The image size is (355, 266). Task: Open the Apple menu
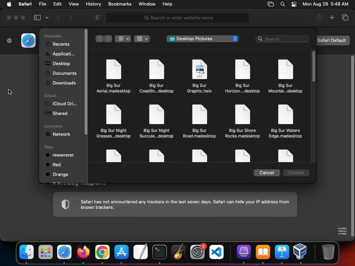(9, 4)
